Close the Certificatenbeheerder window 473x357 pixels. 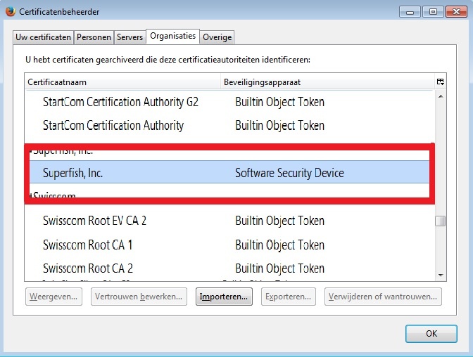point(456,12)
